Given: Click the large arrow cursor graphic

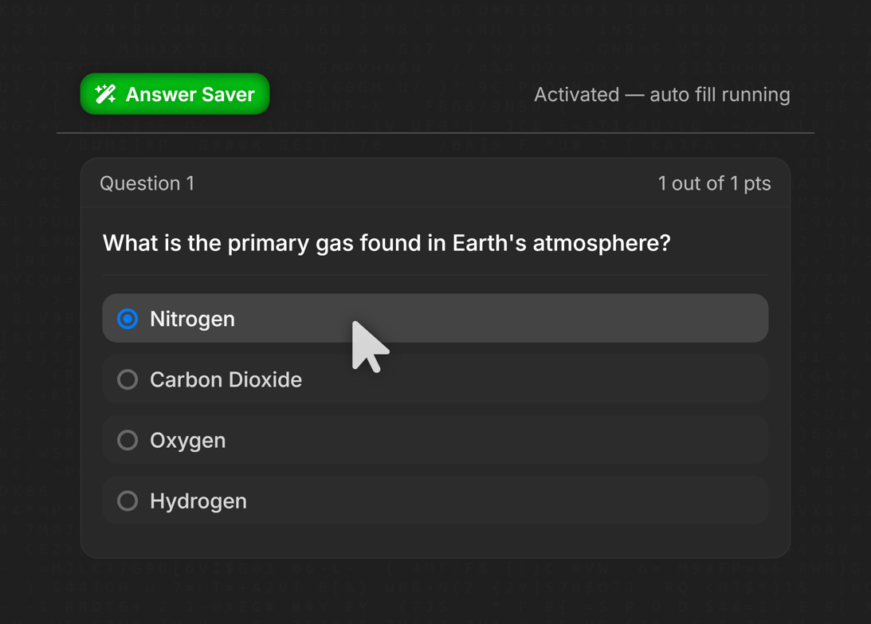Looking at the screenshot, I should click(x=367, y=346).
